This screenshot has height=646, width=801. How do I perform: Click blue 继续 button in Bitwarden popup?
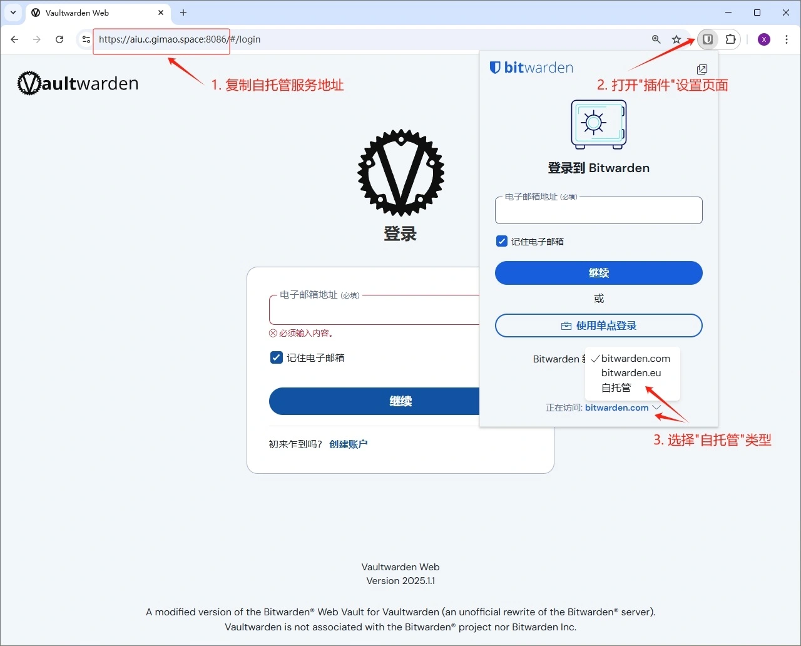[599, 273]
